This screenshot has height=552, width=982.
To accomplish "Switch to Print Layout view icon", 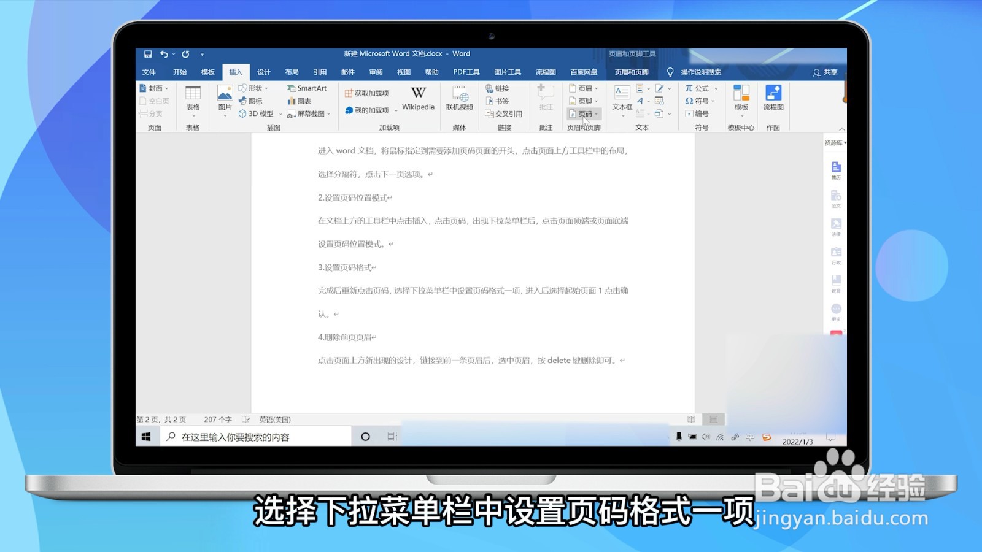I will [713, 420].
